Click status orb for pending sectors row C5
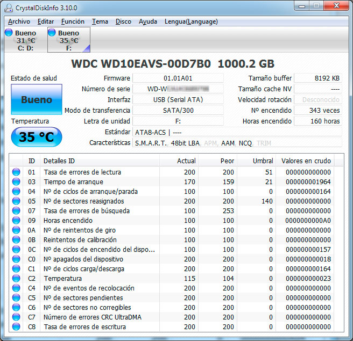 coord(16,298)
